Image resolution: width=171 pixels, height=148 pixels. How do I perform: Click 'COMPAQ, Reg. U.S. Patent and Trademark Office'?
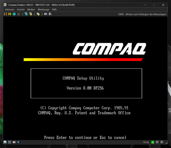point(84,113)
